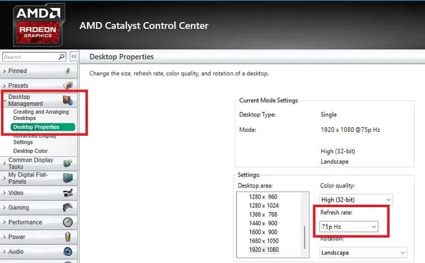Viewport: 425px width, 263px height.
Task: Click the Gaming controller icon
Action: pos(68,208)
